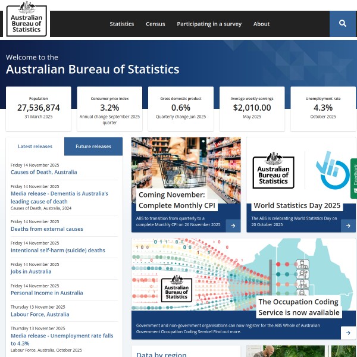Click the search magnifier icon
This screenshot has width=357, height=357.
(x=343, y=24)
